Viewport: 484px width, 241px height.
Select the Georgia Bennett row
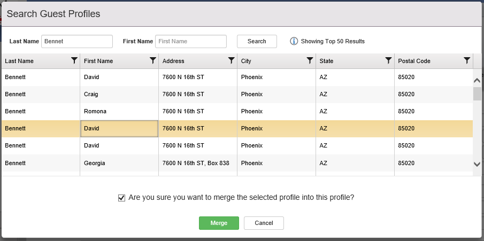[237, 163]
